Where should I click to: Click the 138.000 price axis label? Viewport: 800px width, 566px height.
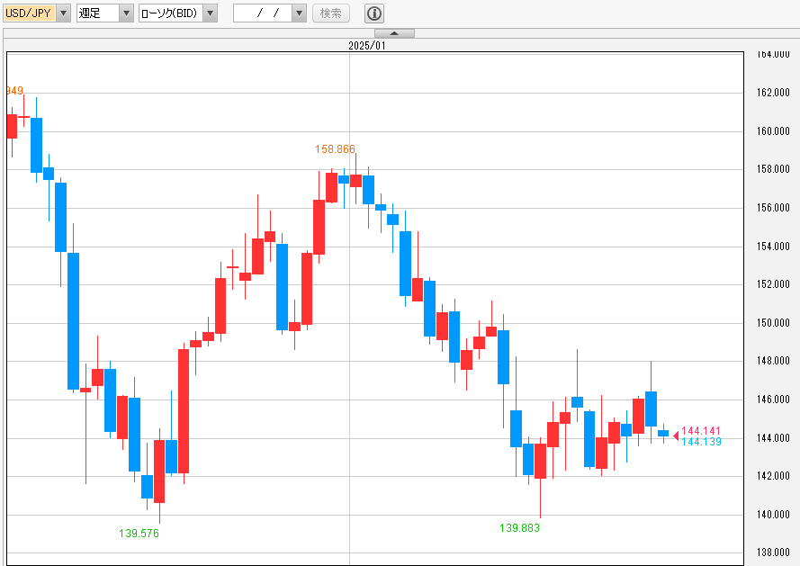[773, 553]
